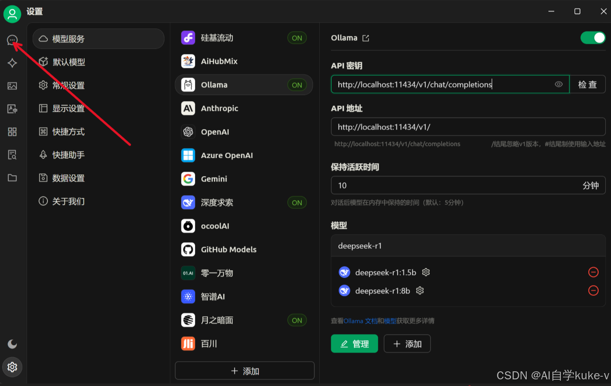This screenshot has height=386, width=611.
Task: Open settings for deepseek-r1:8b model
Action: 420,291
